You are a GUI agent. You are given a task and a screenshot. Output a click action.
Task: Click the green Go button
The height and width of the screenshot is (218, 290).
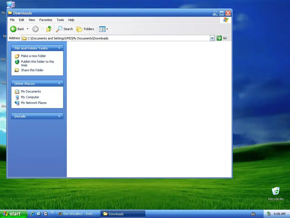pyautogui.click(x=222, y=38)
